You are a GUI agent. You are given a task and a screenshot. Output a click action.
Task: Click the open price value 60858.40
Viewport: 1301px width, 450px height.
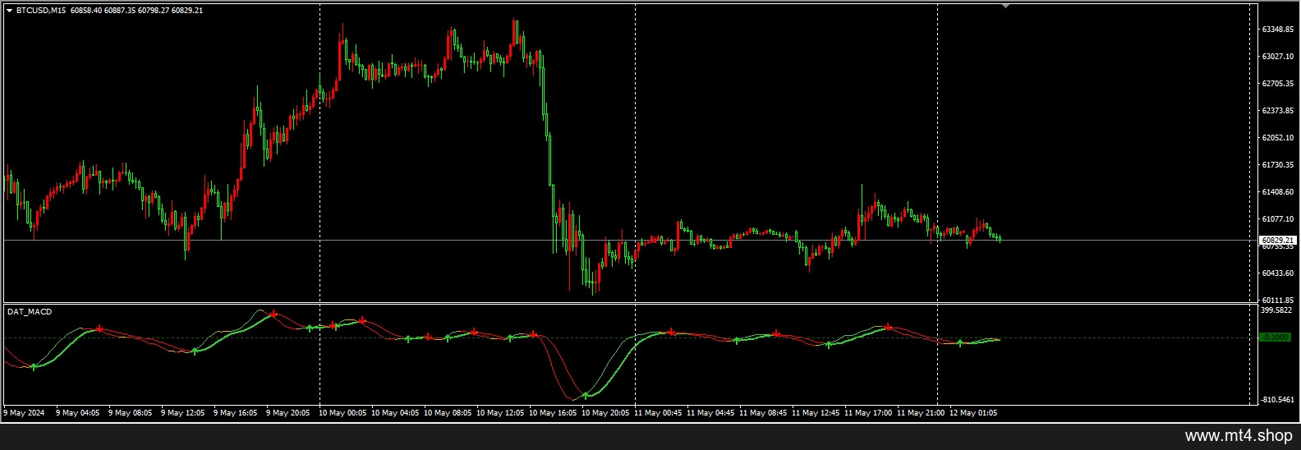(87, 11)
